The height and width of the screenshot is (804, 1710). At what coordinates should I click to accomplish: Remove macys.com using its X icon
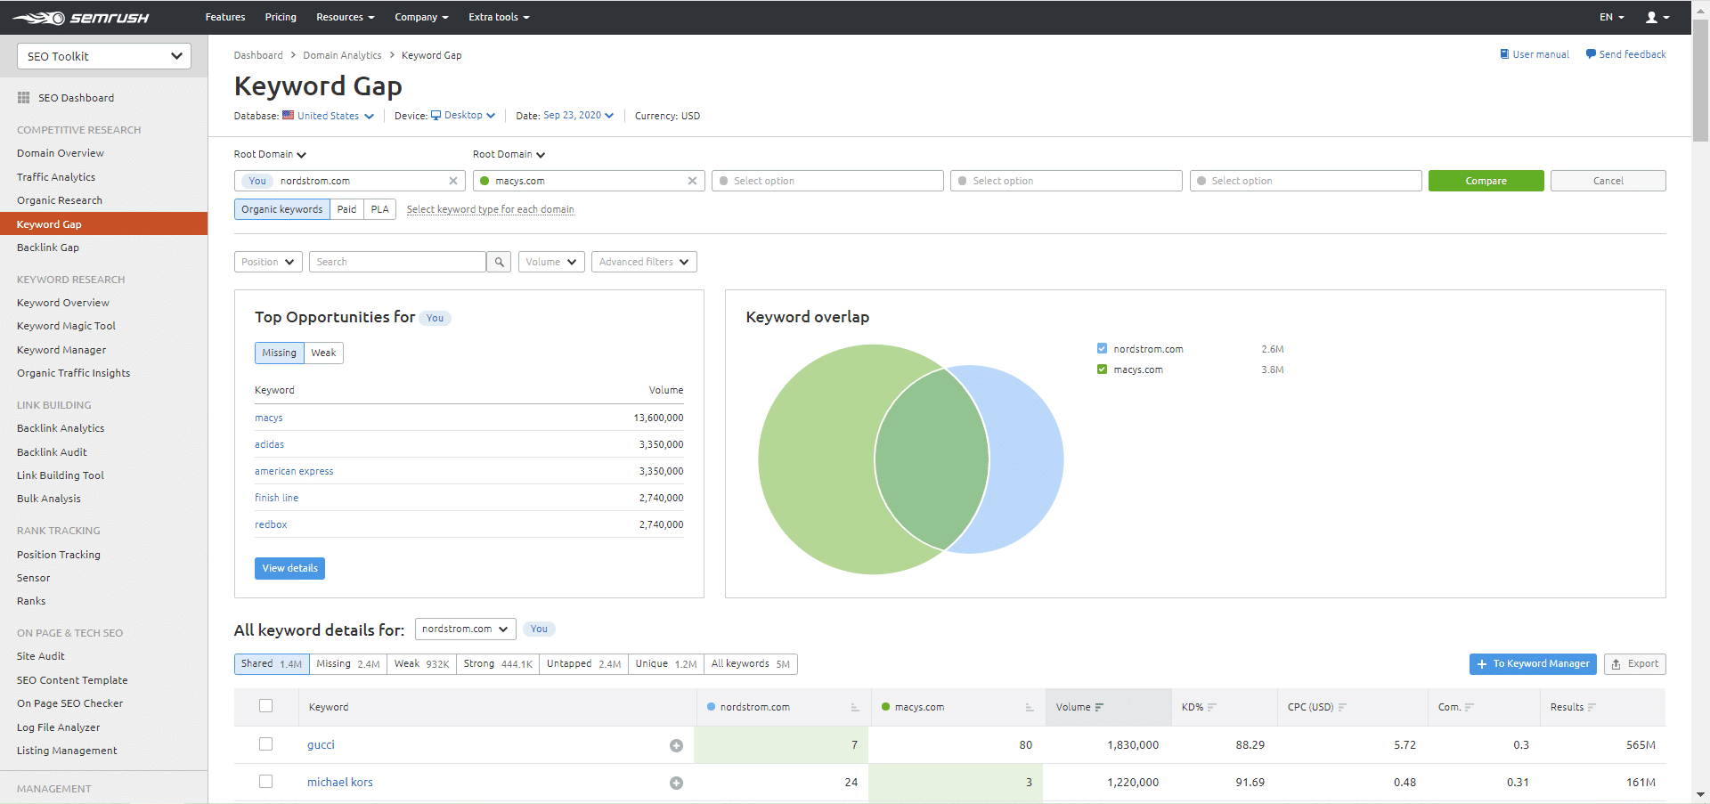[x=692, y=181]
